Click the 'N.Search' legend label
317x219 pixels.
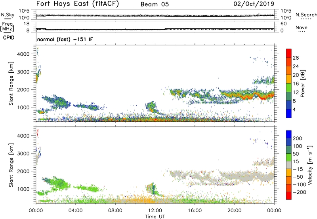pyautogui.click(x=306, y=15)
